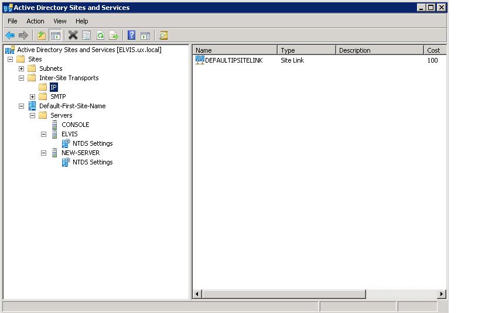492x313 pixels.
Task: Click the Up One Level folder icon
Action: click(x=42, y=36)
